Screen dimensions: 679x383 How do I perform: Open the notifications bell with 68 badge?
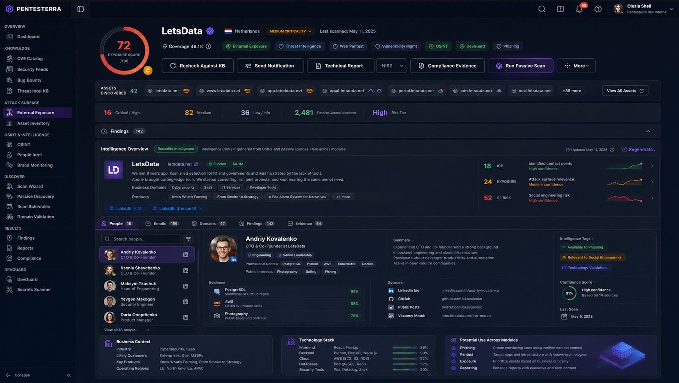coord(579,9)
